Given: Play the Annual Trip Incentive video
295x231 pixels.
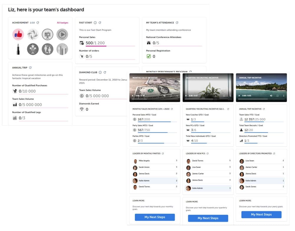Looking at the screenshot, I should 239,96.
